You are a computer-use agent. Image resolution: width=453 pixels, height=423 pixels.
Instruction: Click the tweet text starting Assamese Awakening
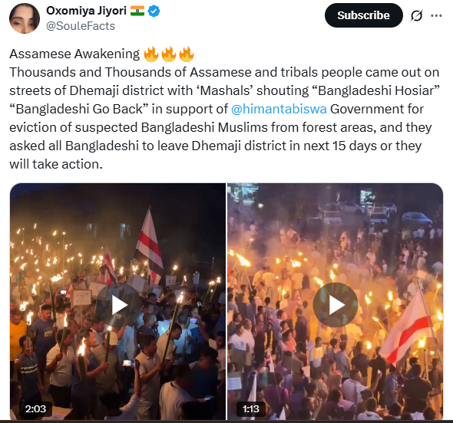(x=224, y=109)
